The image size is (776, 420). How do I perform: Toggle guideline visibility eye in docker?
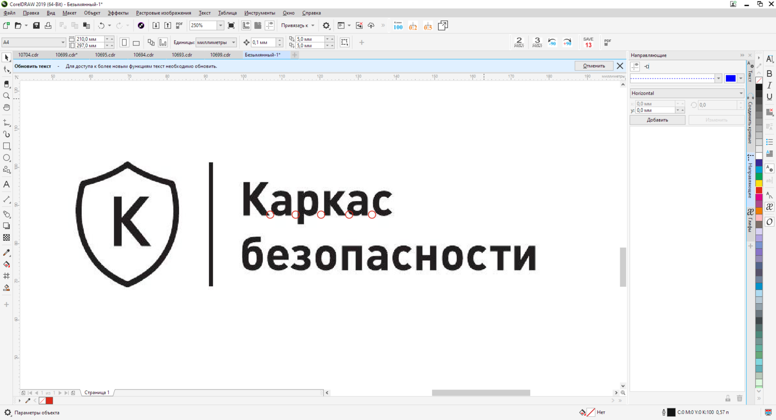(x=635, y=66)
